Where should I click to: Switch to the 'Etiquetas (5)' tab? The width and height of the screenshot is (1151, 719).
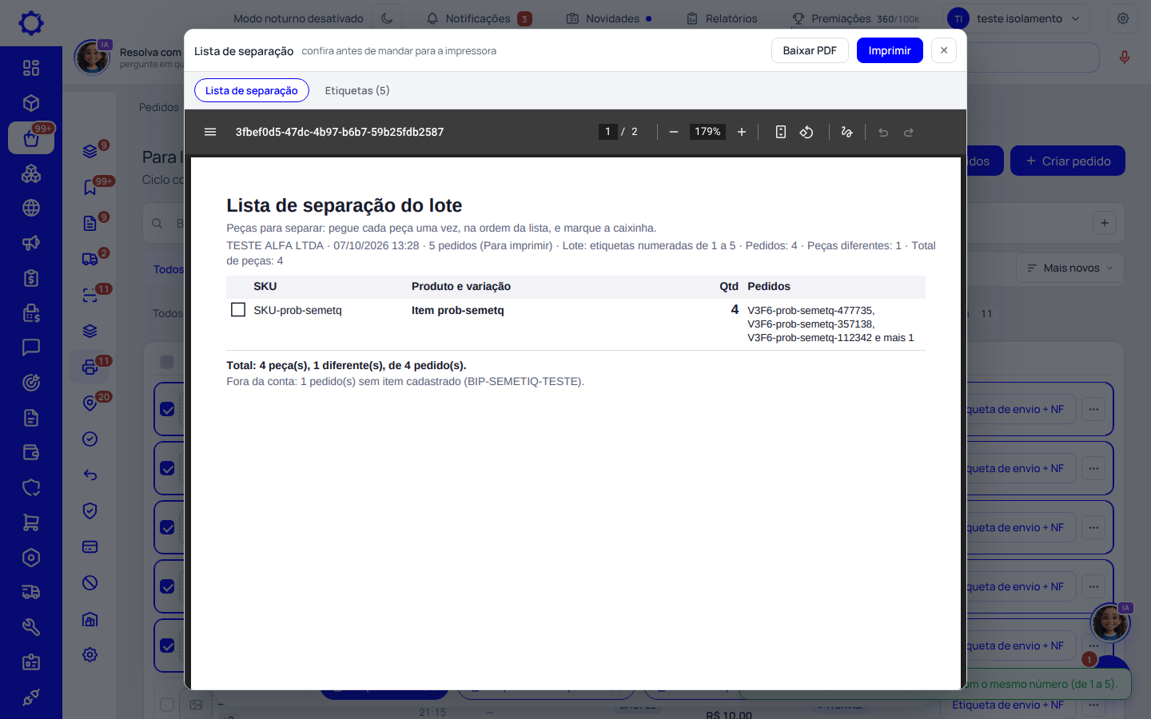pos(357,90)
